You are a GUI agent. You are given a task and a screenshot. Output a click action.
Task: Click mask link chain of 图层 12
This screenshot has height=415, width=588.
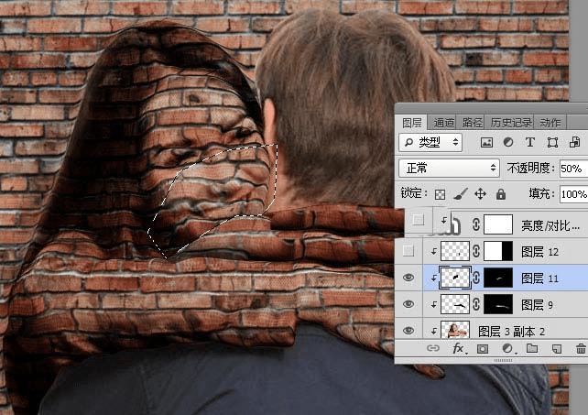click(x=476, y=251)
